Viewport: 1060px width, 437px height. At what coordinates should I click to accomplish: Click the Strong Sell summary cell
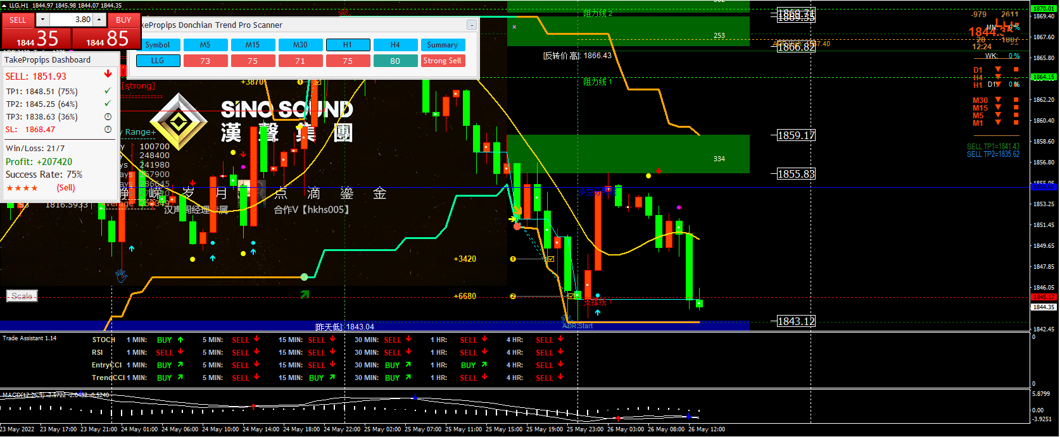click(x=443, y=61)
